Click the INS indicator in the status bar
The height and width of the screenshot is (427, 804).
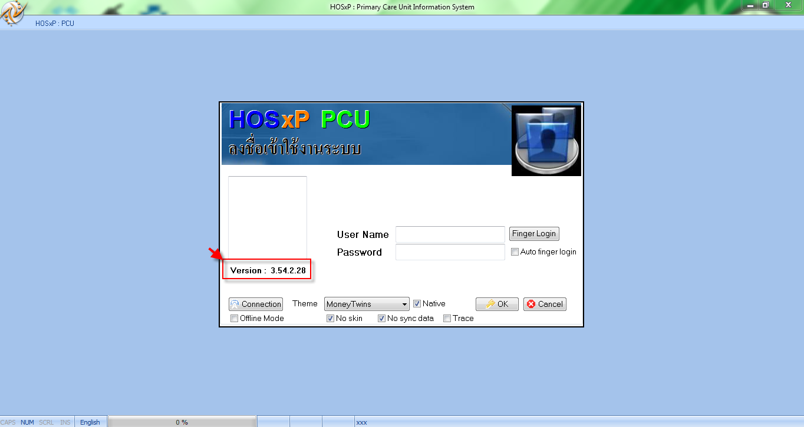tap(65, 422)
